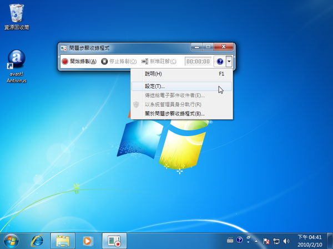The image size is (333, 249).
Task: Close the recorder window
Action: coord(224,47)
